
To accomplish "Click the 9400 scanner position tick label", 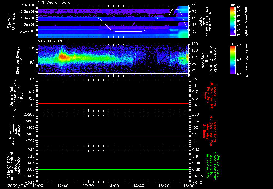I will [30, 134].
